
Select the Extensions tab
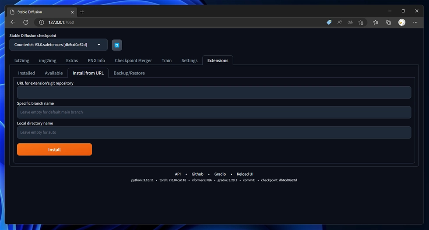pos(218,60)
